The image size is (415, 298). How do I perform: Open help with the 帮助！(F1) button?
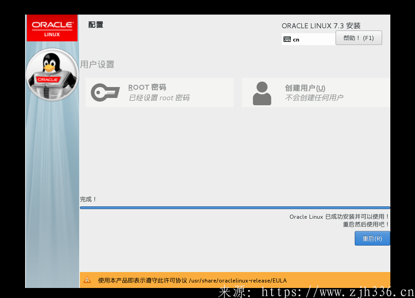(x=358, y=38)
